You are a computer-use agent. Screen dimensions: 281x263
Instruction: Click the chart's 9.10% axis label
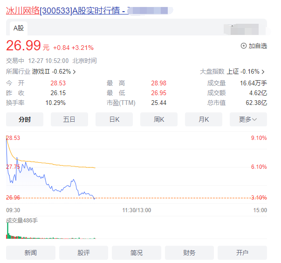(259, 138)
